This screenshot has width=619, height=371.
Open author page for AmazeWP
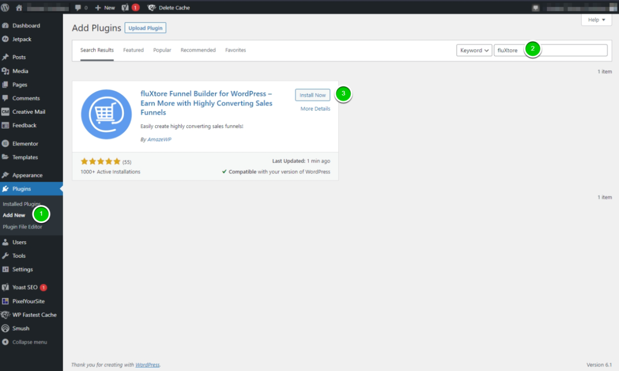point(159,139)
